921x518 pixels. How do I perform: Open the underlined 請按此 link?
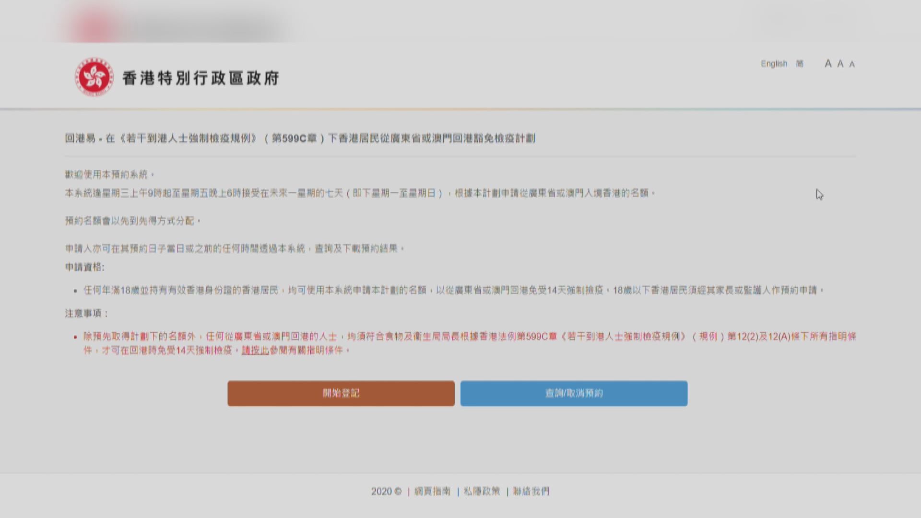255,351
